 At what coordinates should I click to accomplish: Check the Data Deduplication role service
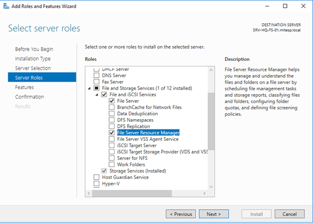[112, 114]
